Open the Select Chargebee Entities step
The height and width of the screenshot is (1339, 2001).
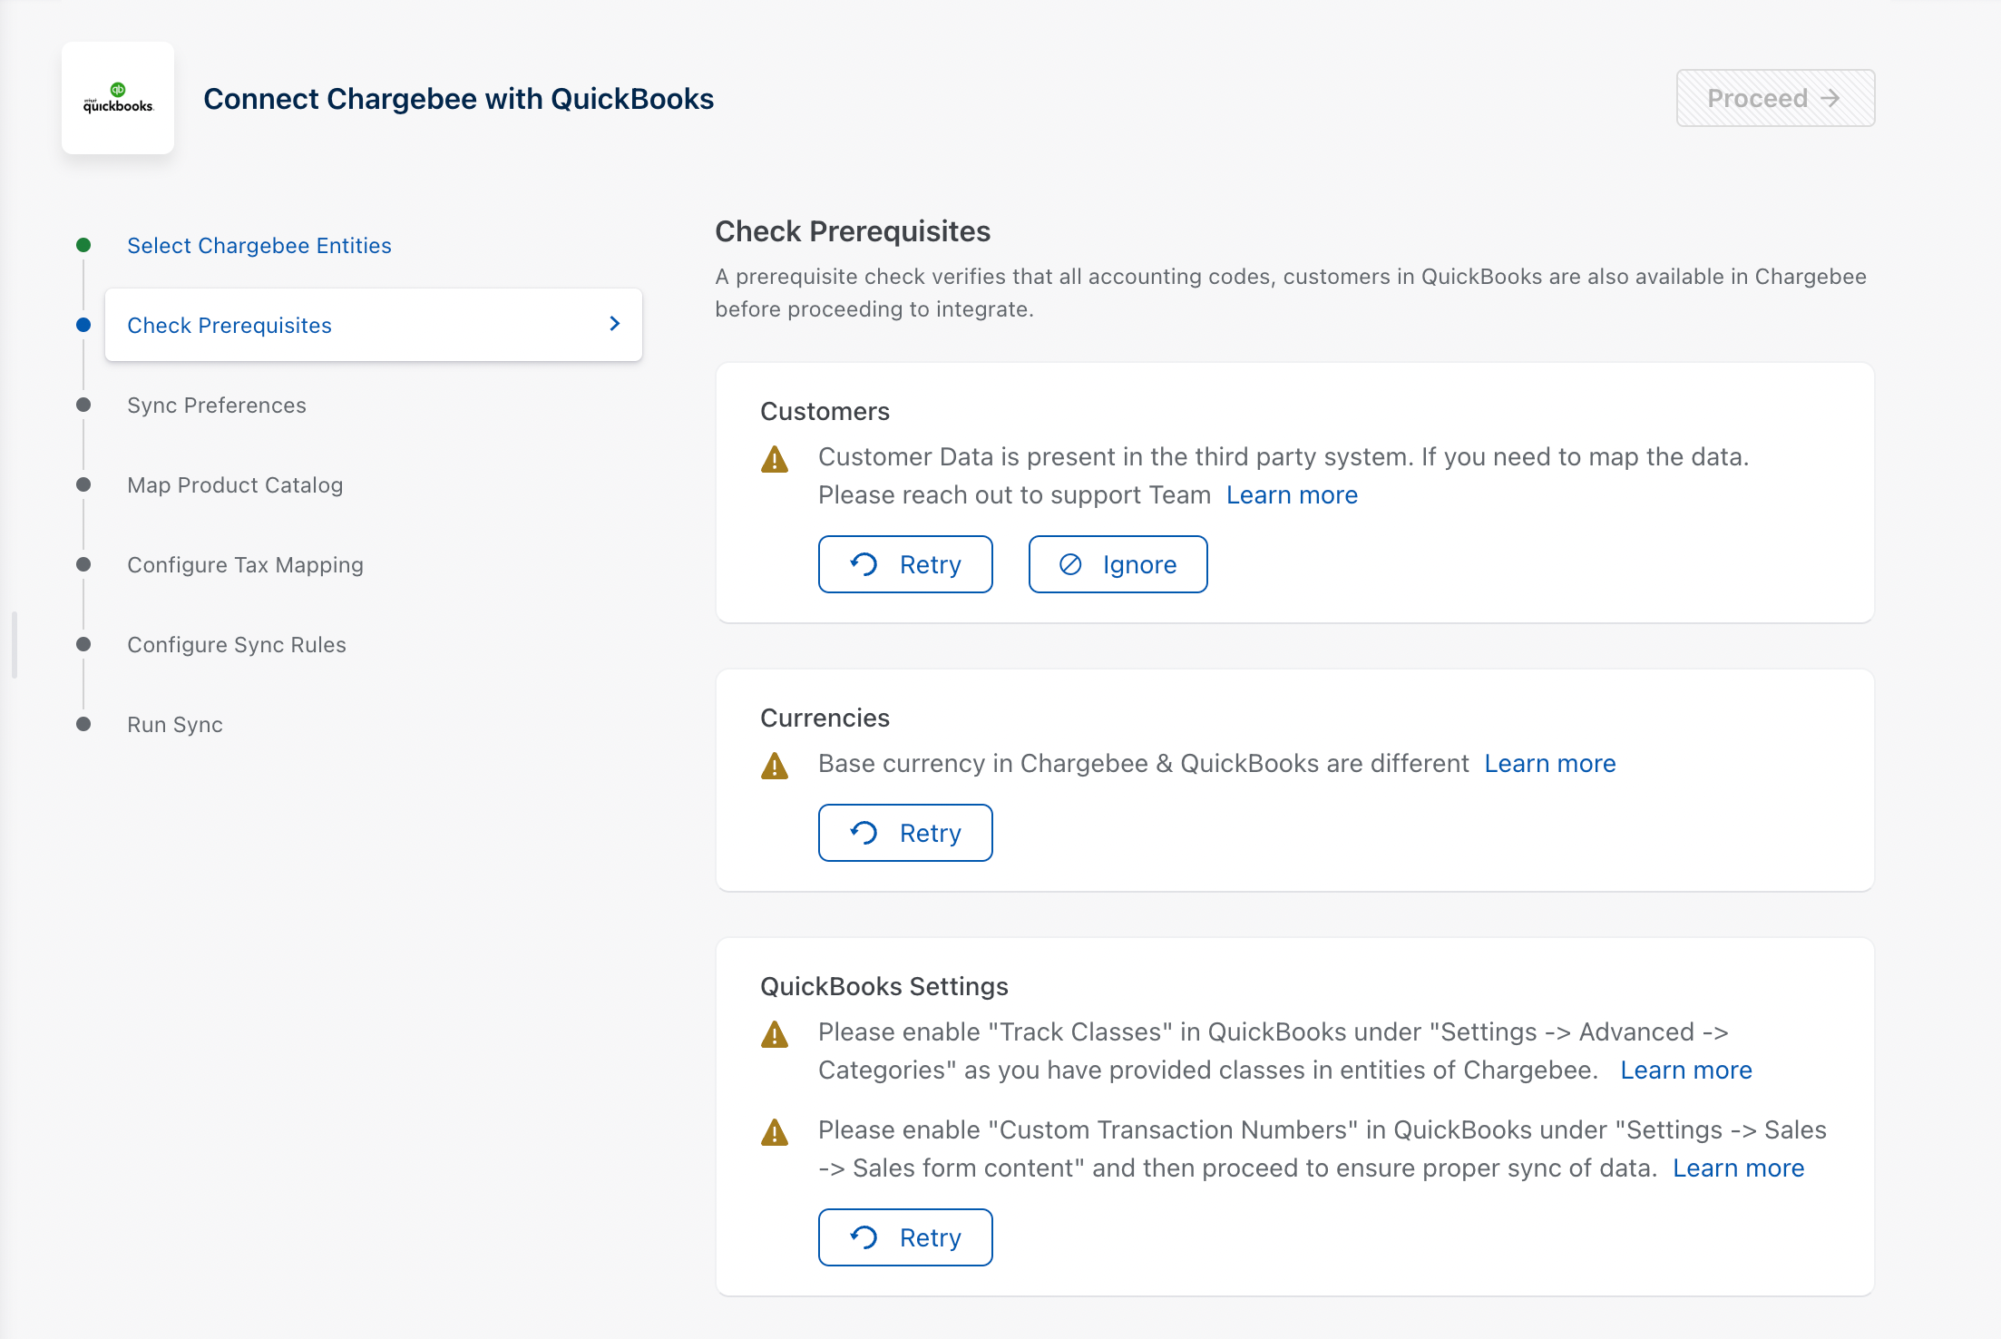pyautogui.click(x=259, y=246)
